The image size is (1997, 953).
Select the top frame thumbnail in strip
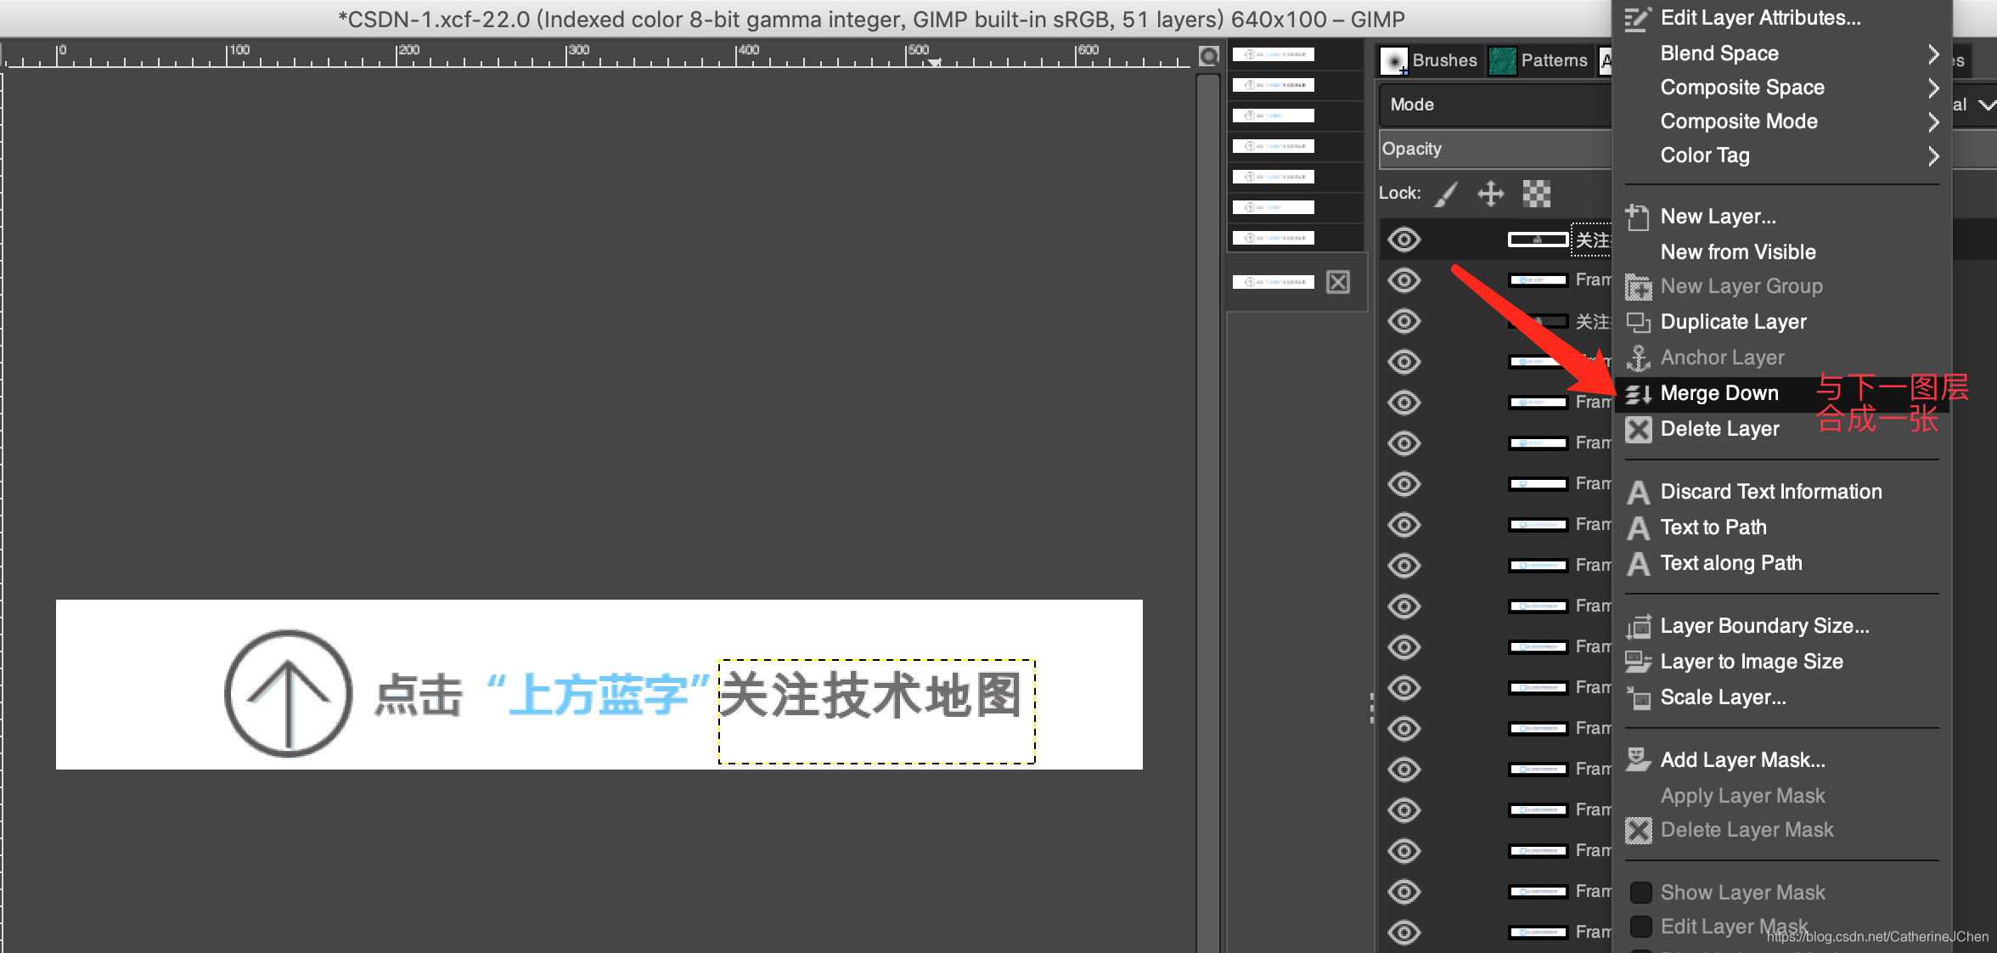pos(1274,54)
